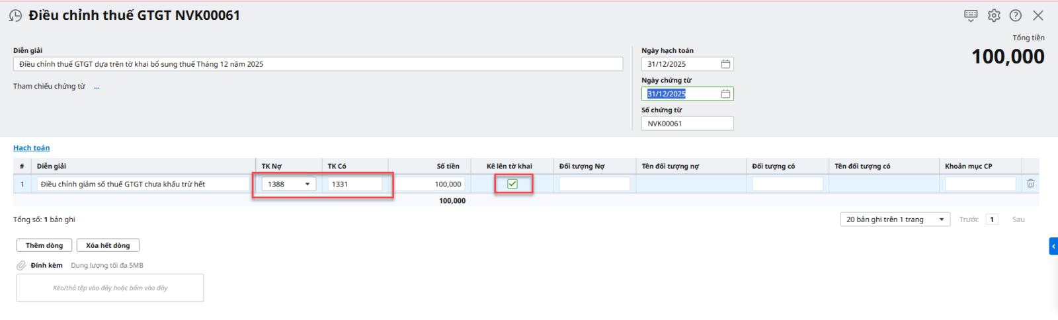Delete row 1 with trash icon
Screen dimensions: 1058x320
(x=1030, y=184)
